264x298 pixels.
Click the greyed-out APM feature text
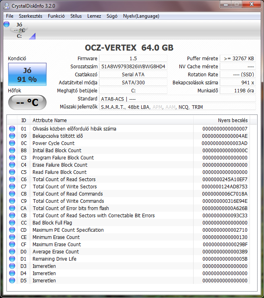tap(157, 107)
